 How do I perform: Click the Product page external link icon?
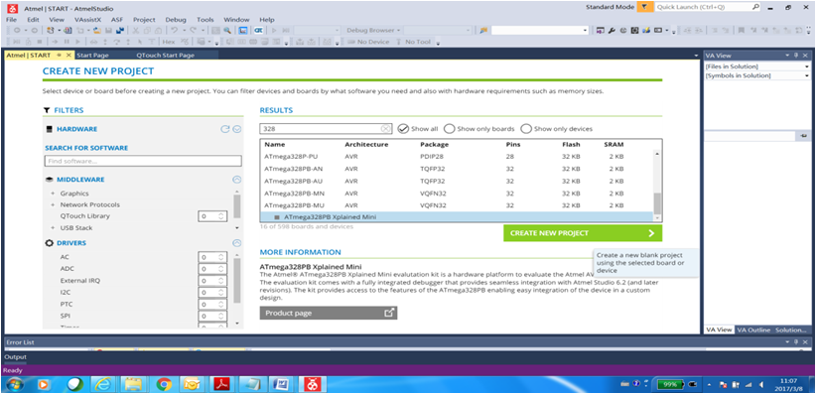389,313
